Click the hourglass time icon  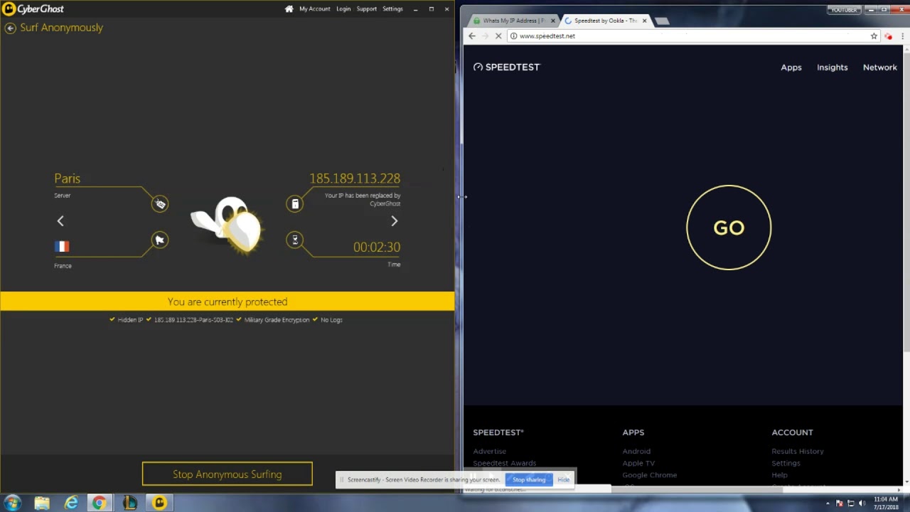[x=295, y=240]
